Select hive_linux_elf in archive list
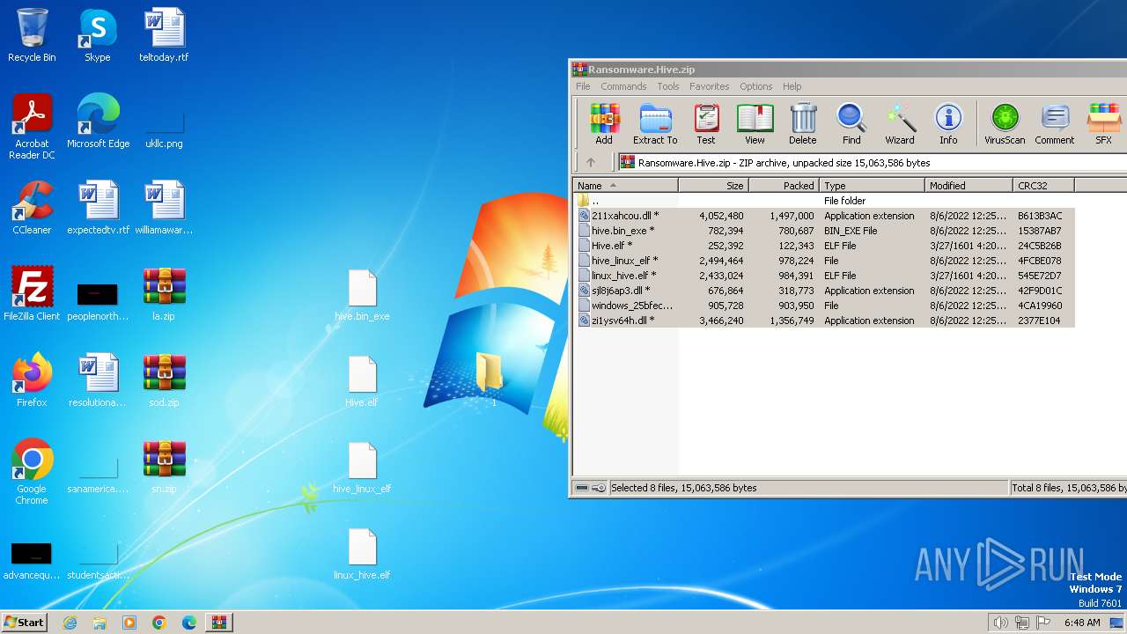1127x634 pixels. coord(825,261)
